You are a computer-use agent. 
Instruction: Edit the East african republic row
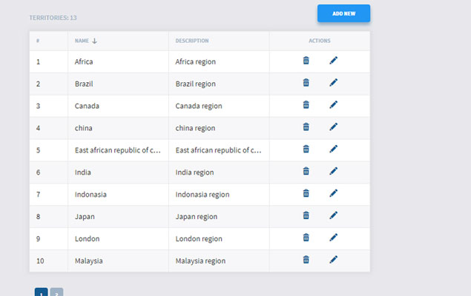[333, 149]
